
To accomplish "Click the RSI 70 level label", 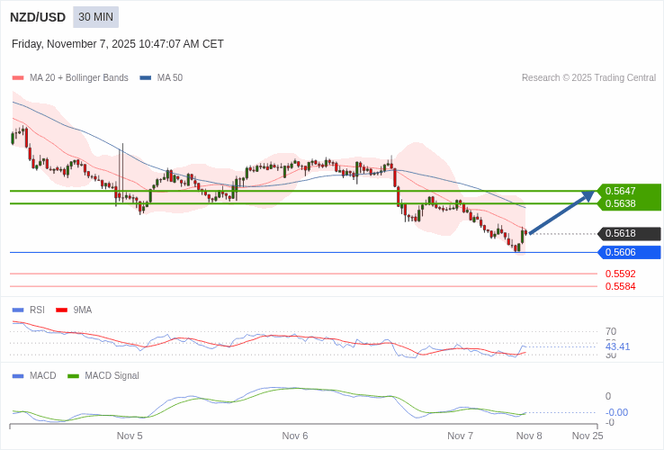I will click(x=611, y=332).
